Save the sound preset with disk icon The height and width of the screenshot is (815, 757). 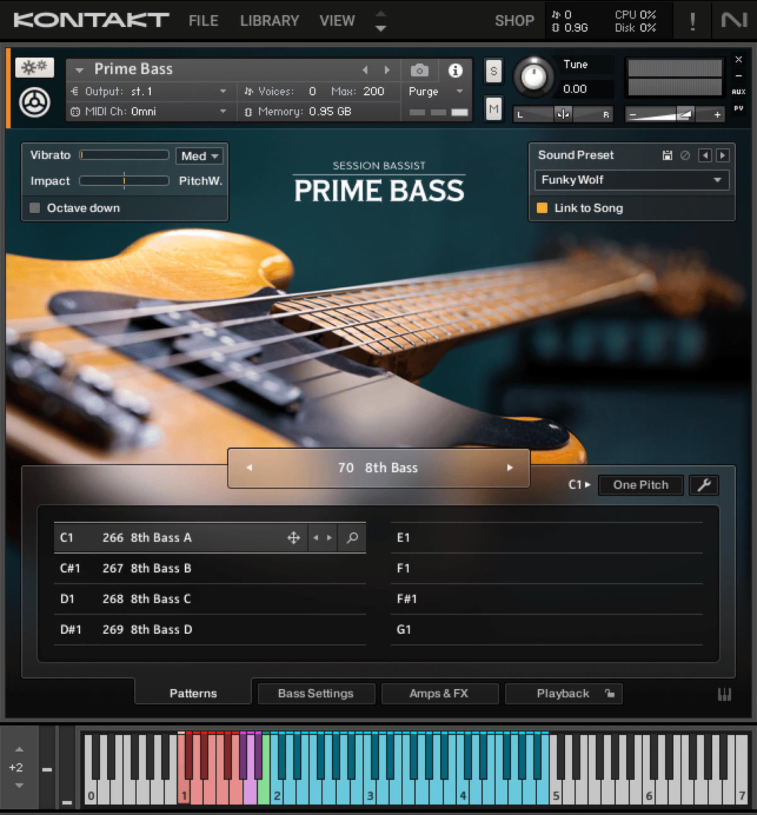click(667, 155)
